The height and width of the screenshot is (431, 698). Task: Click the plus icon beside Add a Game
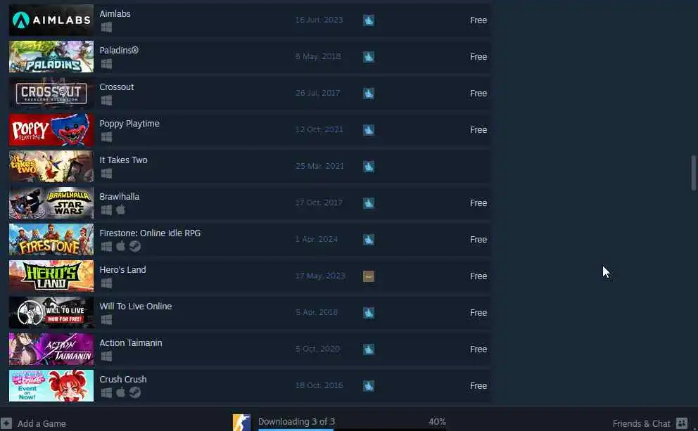(x=6, y=423)
